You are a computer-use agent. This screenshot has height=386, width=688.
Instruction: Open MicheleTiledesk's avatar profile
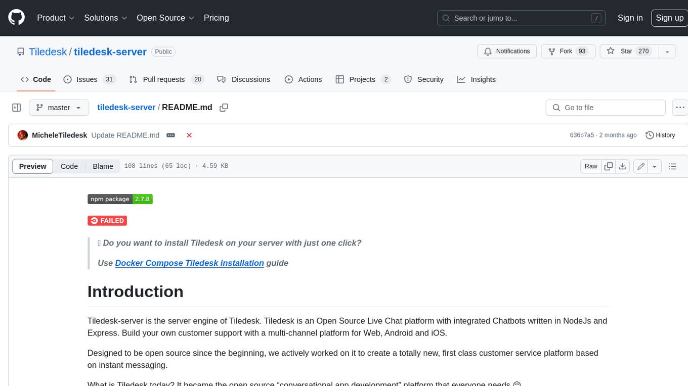tap(22, 135)
